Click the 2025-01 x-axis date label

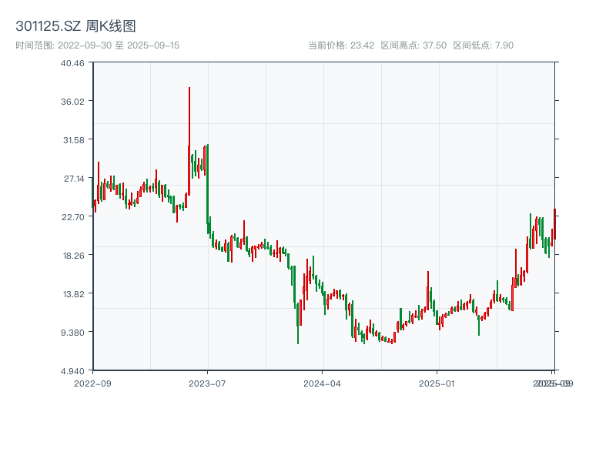click(438, 383)
